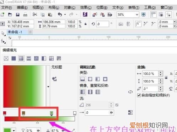The height and width of the screenshot is (132, 177).
Task: Click the New document icon
Action: [2, 15]
